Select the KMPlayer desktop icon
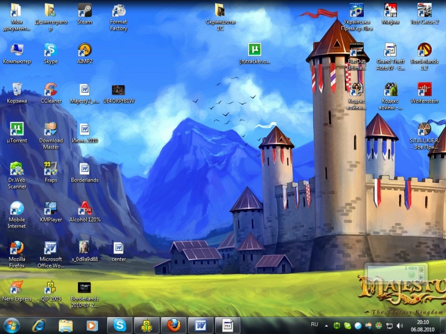The image size is (446, 334). [51, 212]
